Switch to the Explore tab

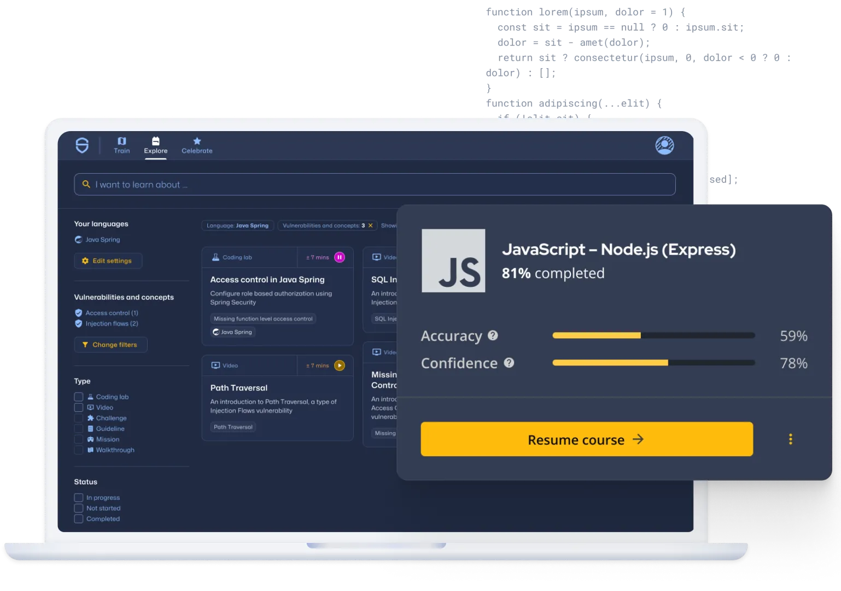155,146
